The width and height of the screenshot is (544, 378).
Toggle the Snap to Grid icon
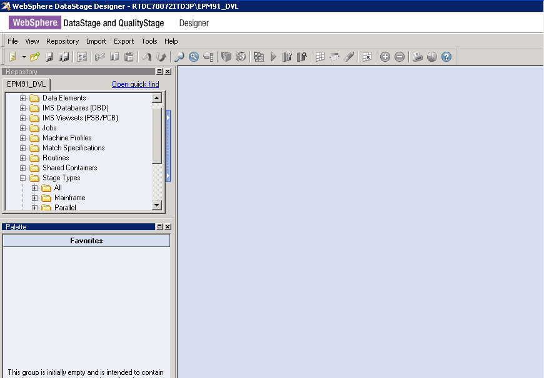(x=367, y=56)
